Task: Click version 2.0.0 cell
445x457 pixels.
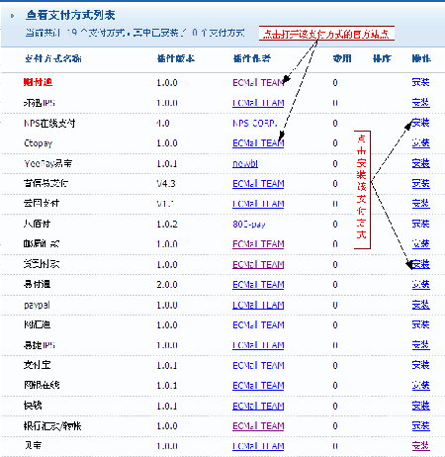Action: click(167, 285)
